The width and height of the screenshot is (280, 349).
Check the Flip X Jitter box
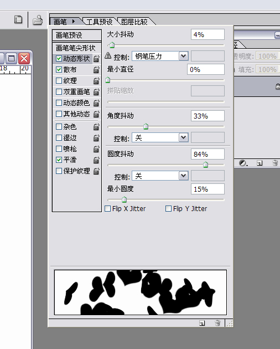point(108,208)
